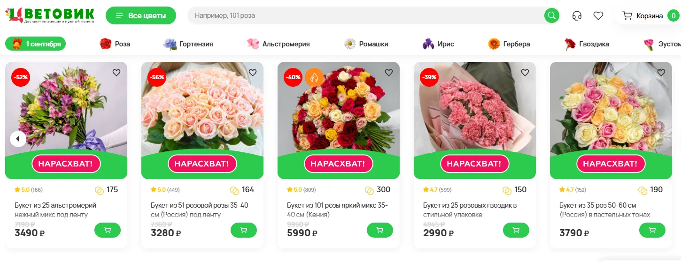Add the 35 pastel roses bouquet to cart
The width and height of the screenshot is (681, 262).
[x=652, y=230]
